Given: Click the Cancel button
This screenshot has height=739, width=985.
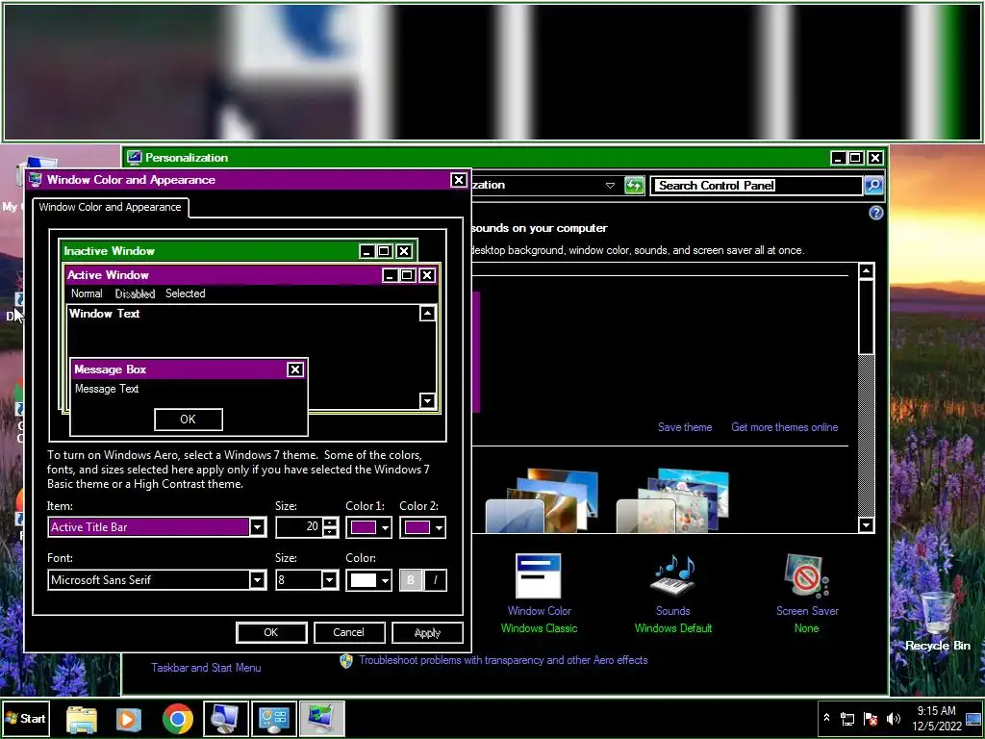Looking at the screenshot, I should (348, 632).
